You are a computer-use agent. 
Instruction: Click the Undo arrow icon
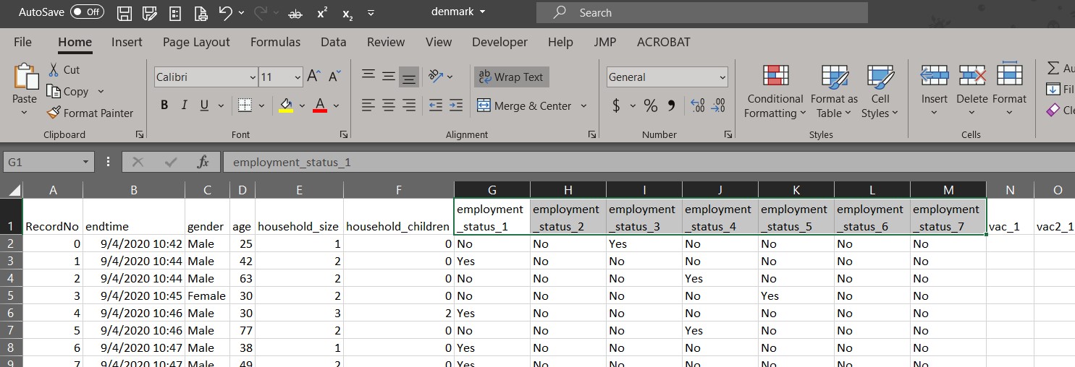[x=224, y=13]
